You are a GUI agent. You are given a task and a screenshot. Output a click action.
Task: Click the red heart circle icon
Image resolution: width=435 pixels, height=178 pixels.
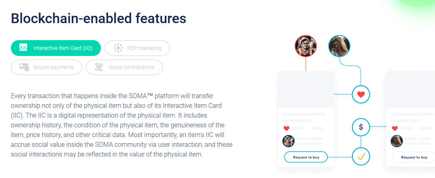(361, 94)
